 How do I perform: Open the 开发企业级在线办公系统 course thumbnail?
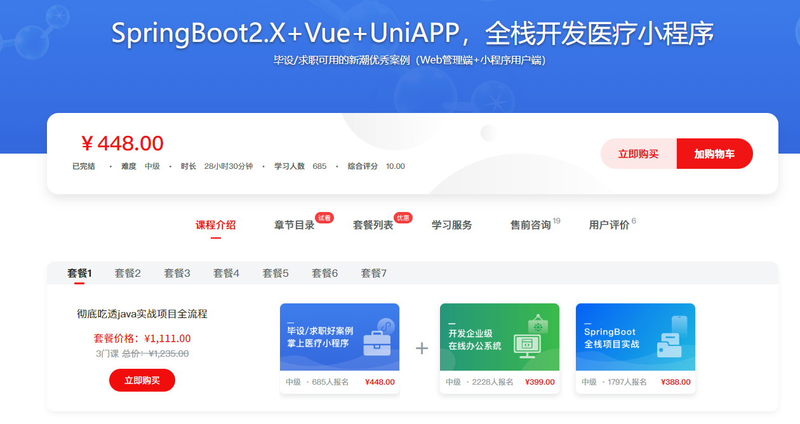click(500, 337)
